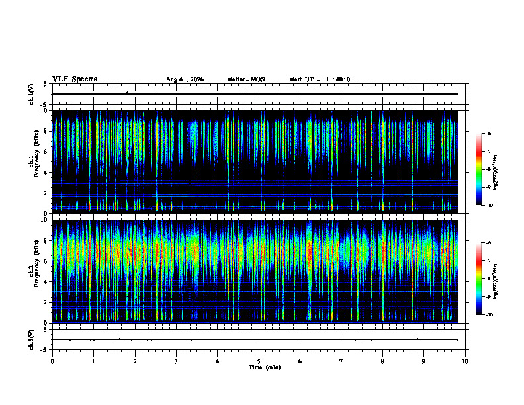Screen dimensions: 524x405
Task: Click time axis tick label "5"
Action: point(259,361)
